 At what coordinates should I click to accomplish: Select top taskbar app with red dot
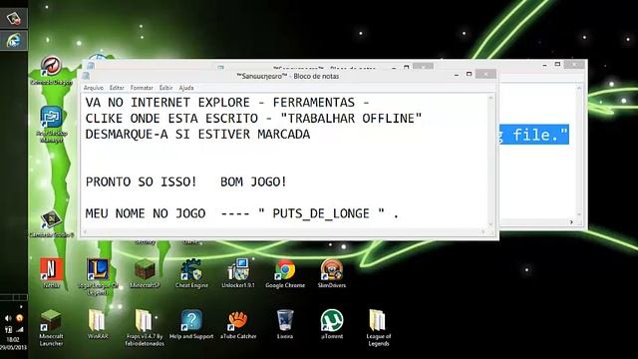tap(13, 18)
